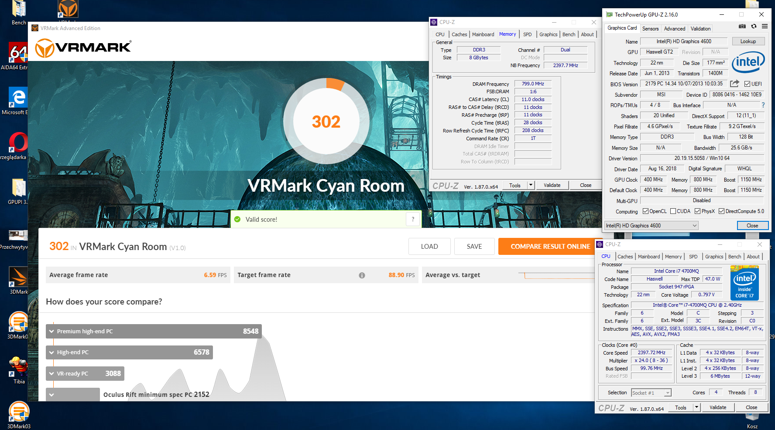Click Bus Interface question mark in GPU-Z
The width and height of the screenshot is (775, 430).
tap(763, 105)
